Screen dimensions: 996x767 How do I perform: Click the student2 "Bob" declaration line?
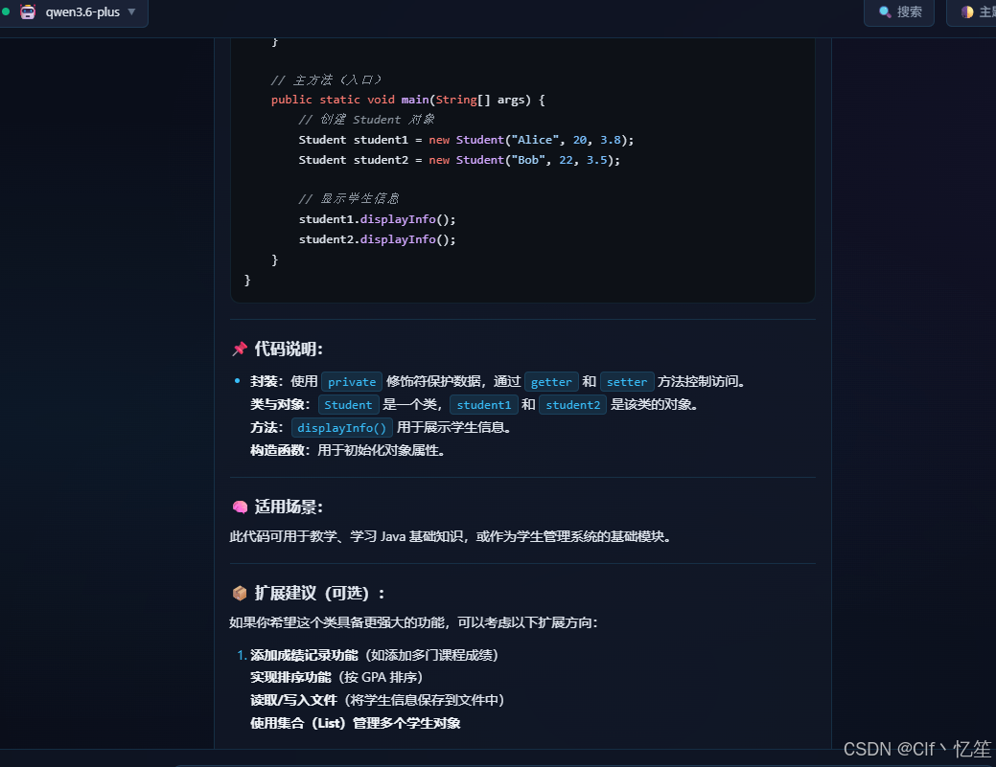[x=459, y=160]
